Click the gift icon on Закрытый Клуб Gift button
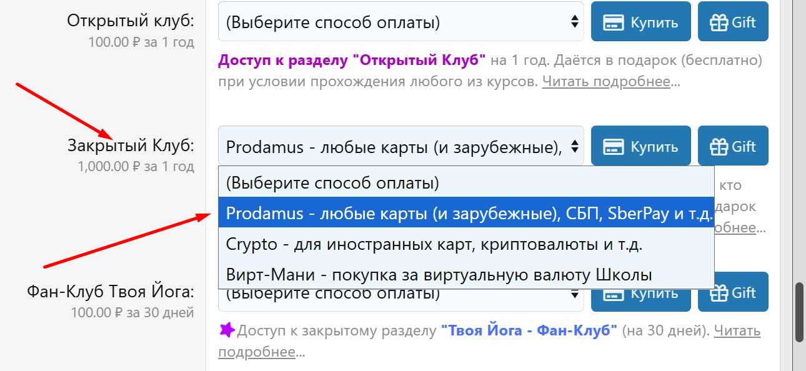This screenshot has height=371, width=806. coord(719,145)
